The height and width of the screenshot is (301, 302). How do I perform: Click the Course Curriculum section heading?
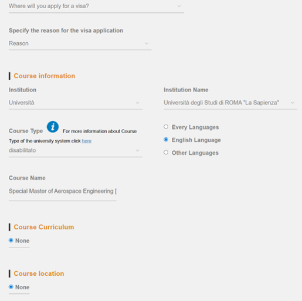44,227
